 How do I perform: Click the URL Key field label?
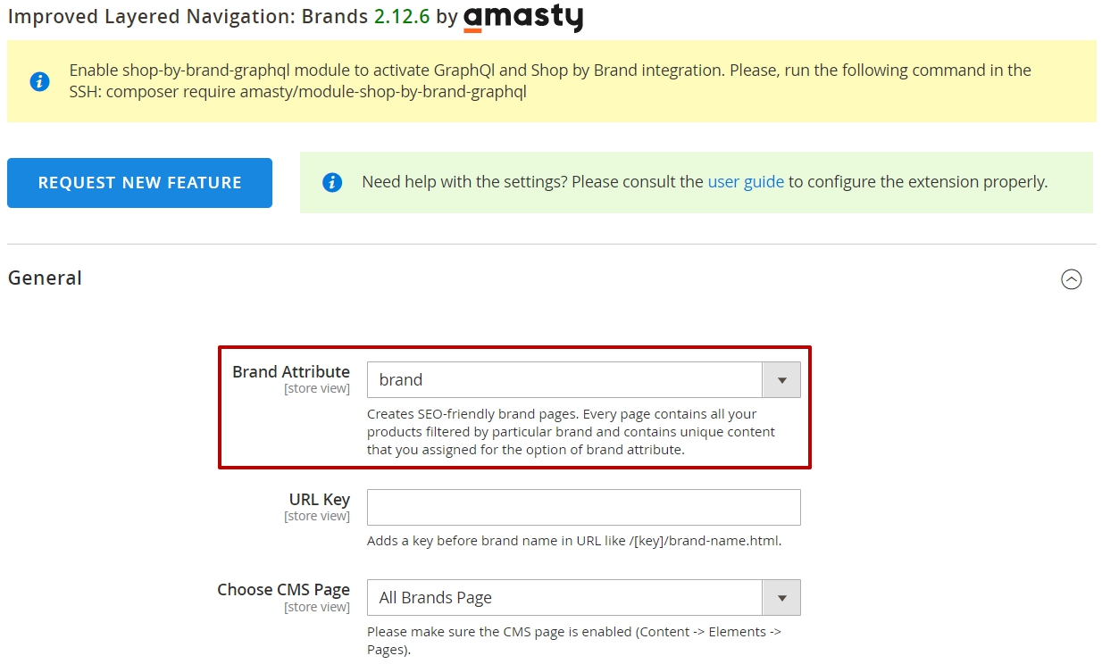pos(320,499)
